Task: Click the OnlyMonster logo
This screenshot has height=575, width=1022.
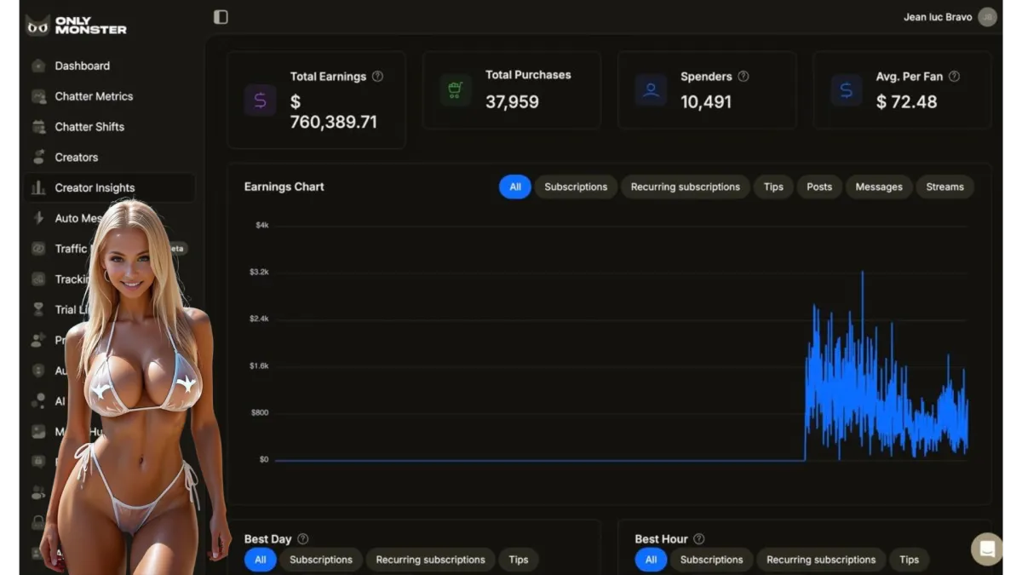Action: 77,26
